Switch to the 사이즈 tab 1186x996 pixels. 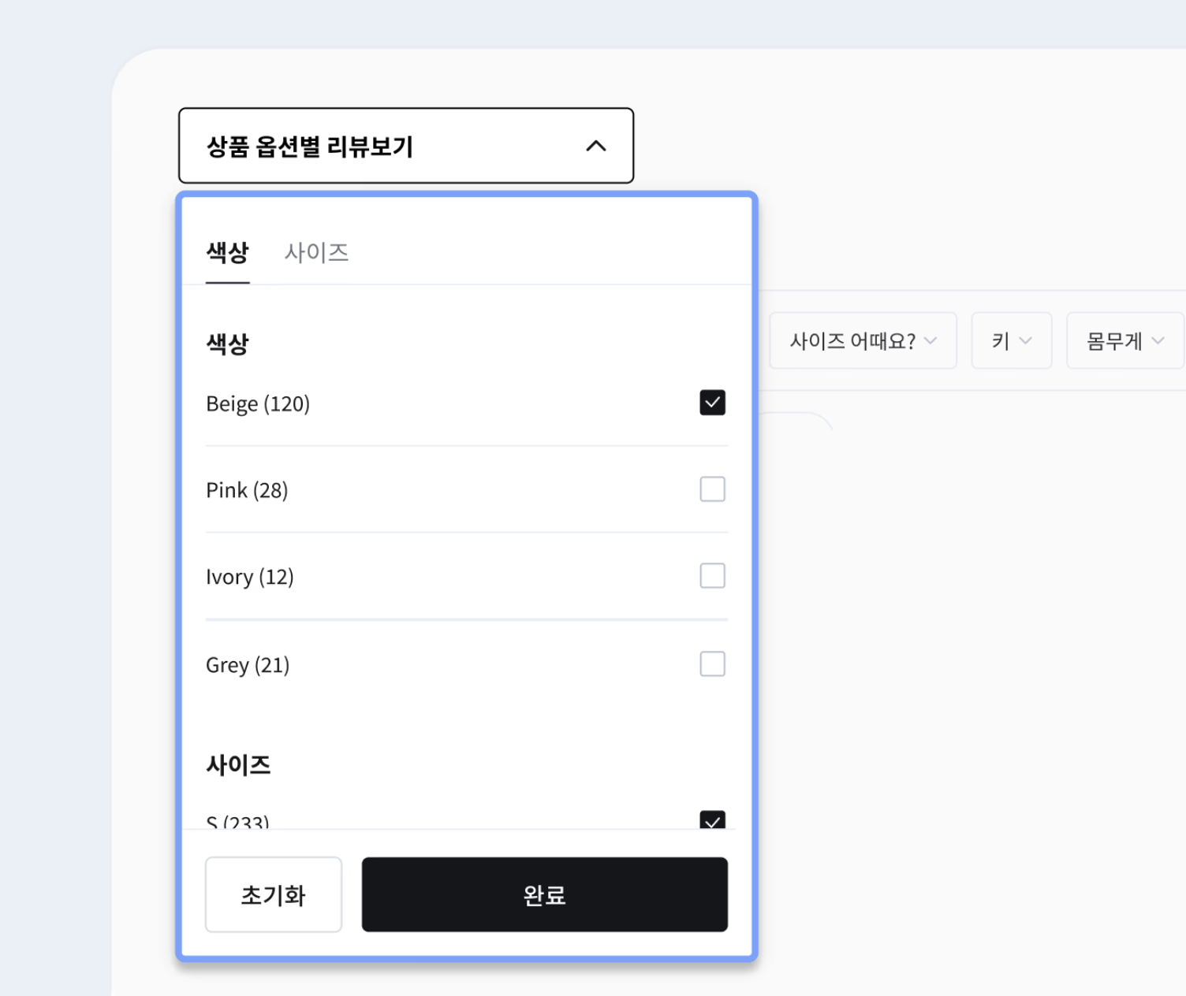tap(316, 252)
